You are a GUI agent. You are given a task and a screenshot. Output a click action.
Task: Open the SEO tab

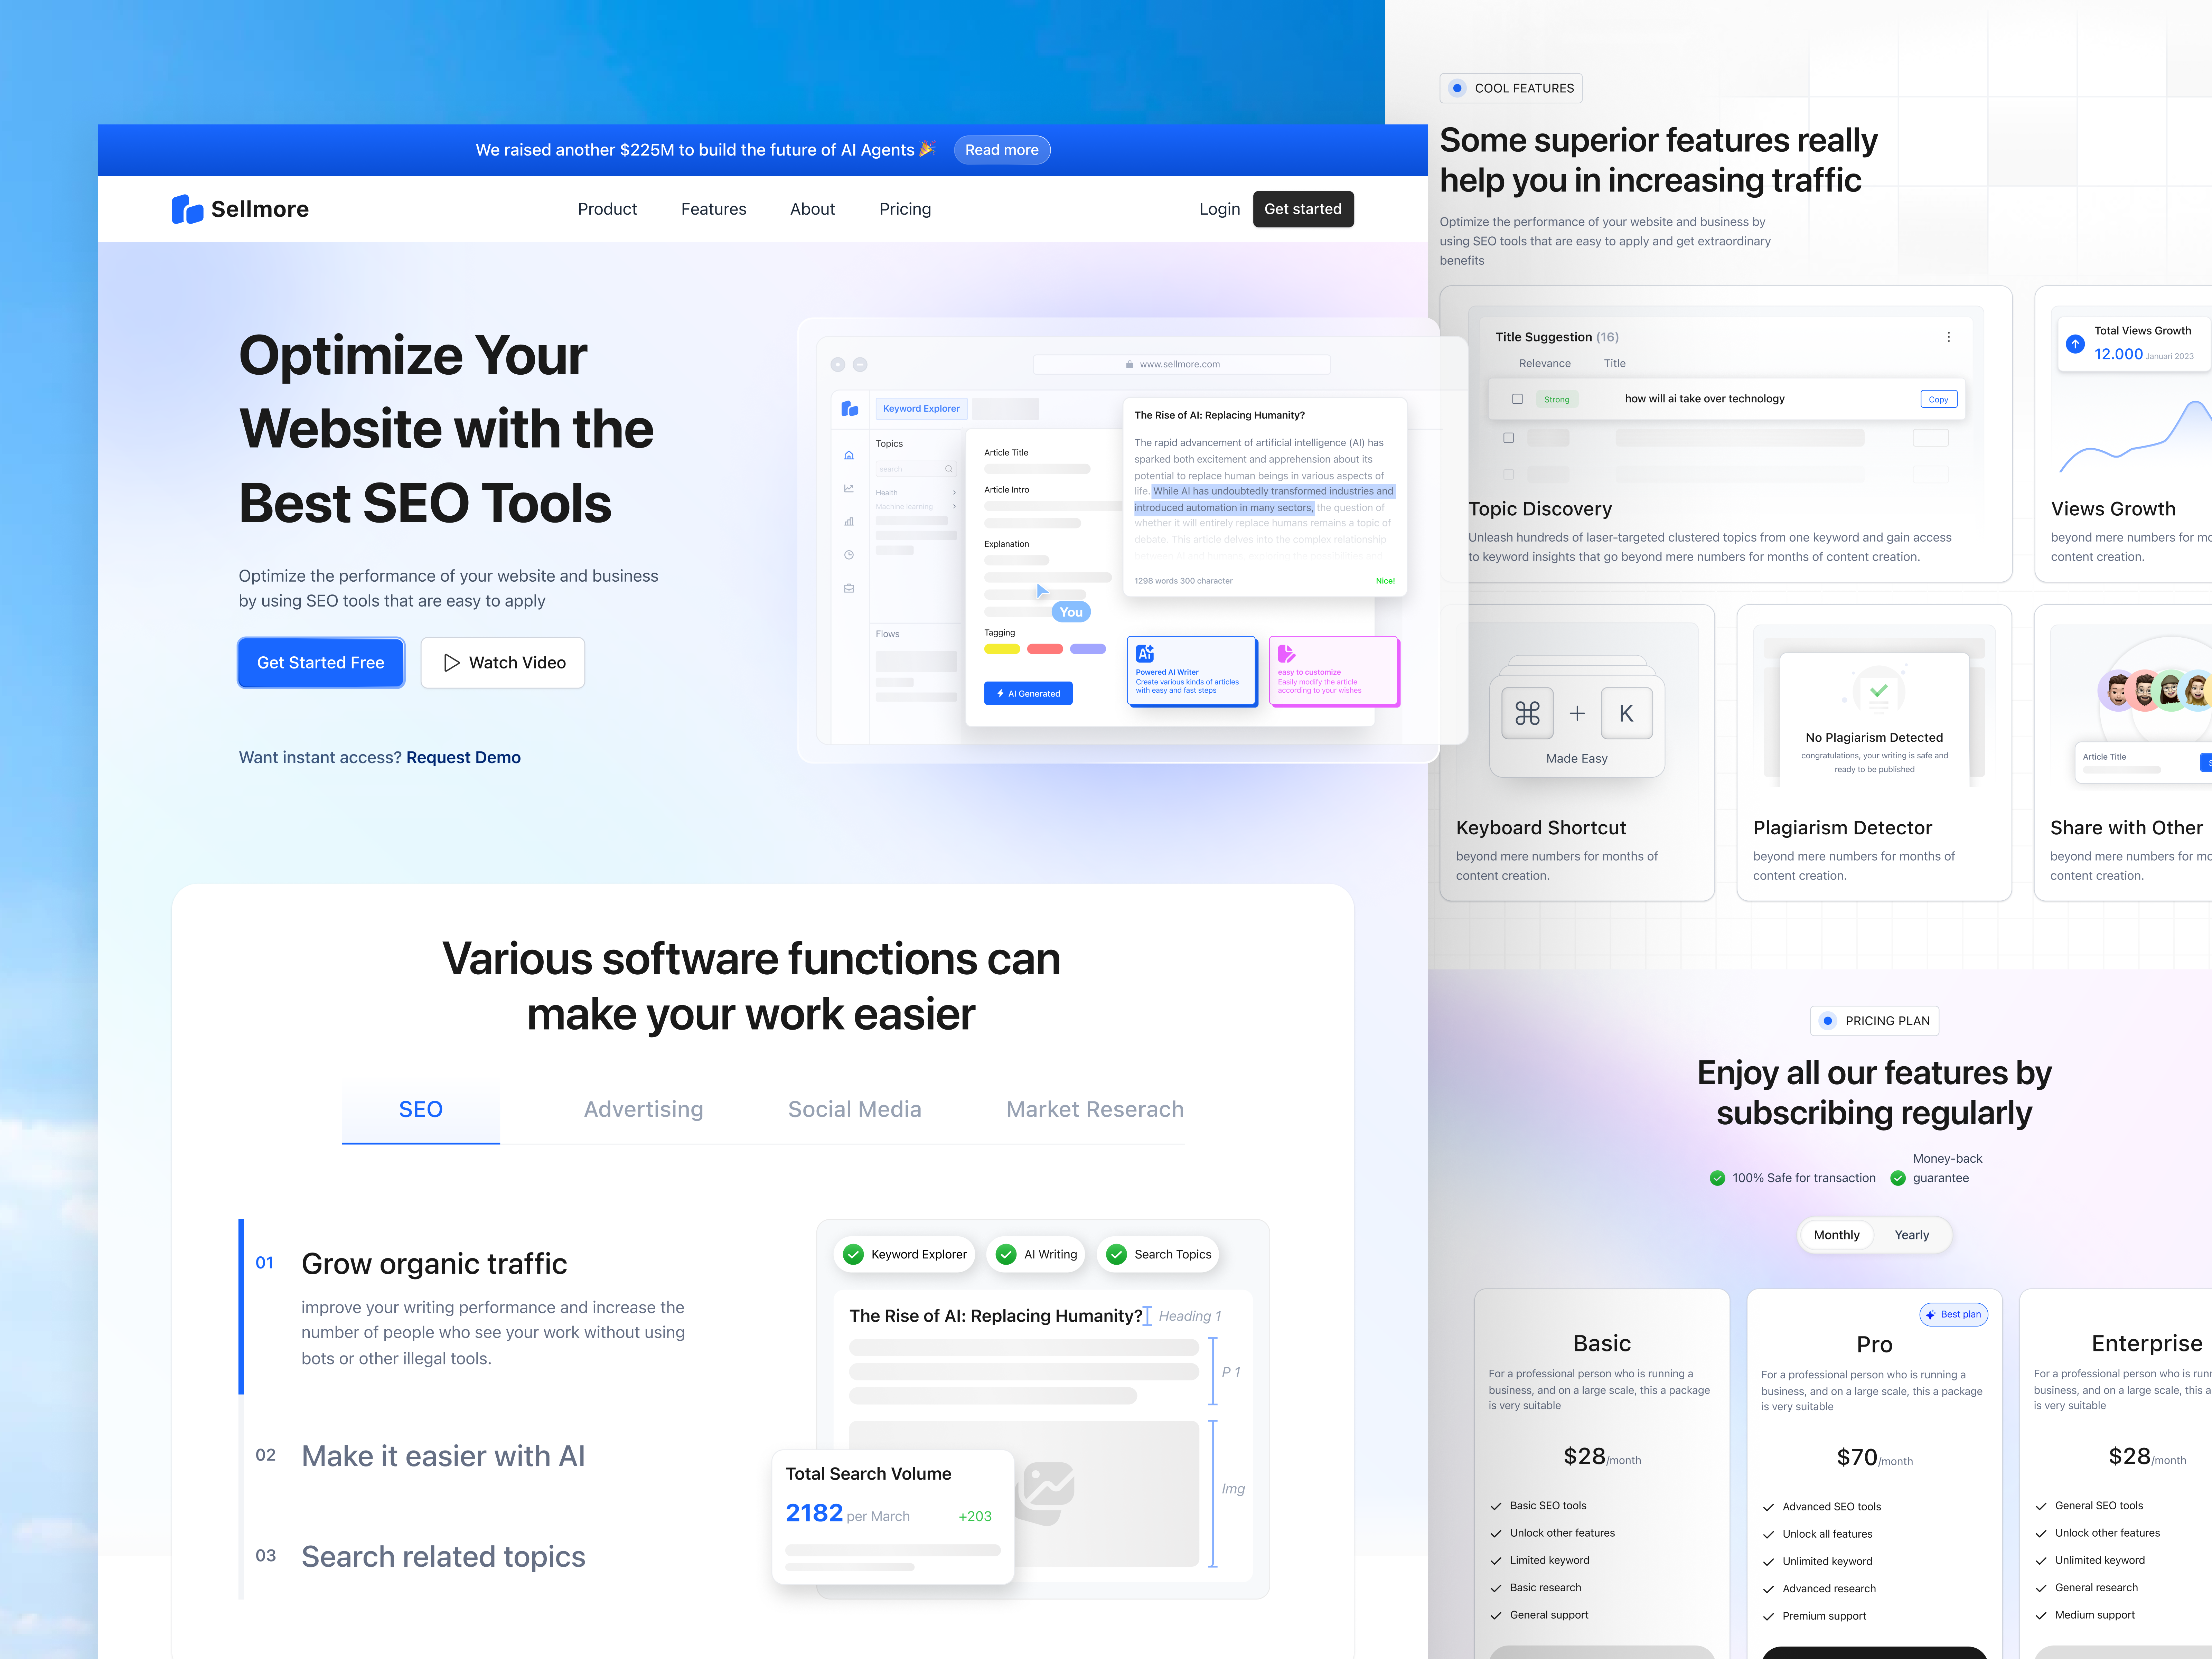coord(421,1110)
